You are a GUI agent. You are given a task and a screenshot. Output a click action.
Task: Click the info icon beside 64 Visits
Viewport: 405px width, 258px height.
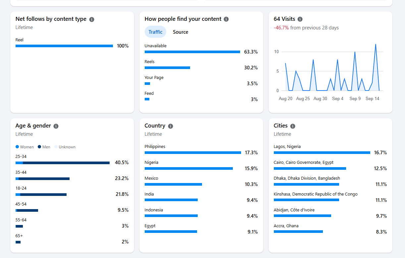(300, 19)
